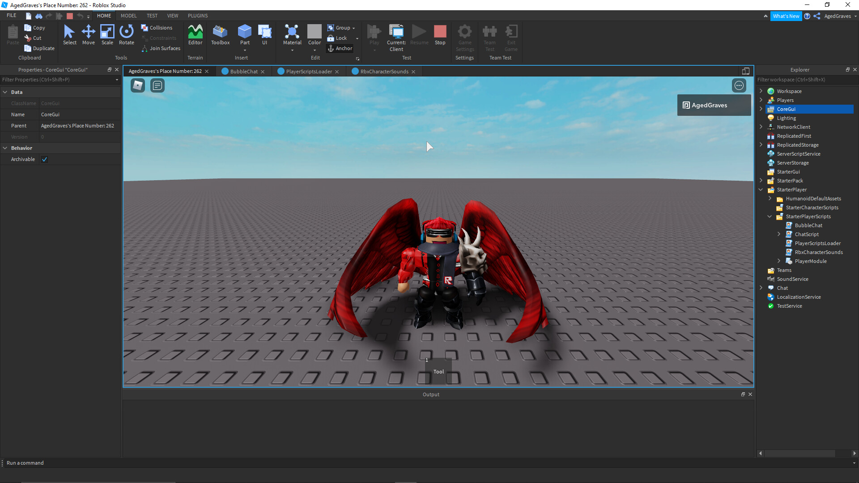The height and width of the screenshot is (483, 859).
Task: Click the Join Surfaces tool
Action: pos(161,48)
